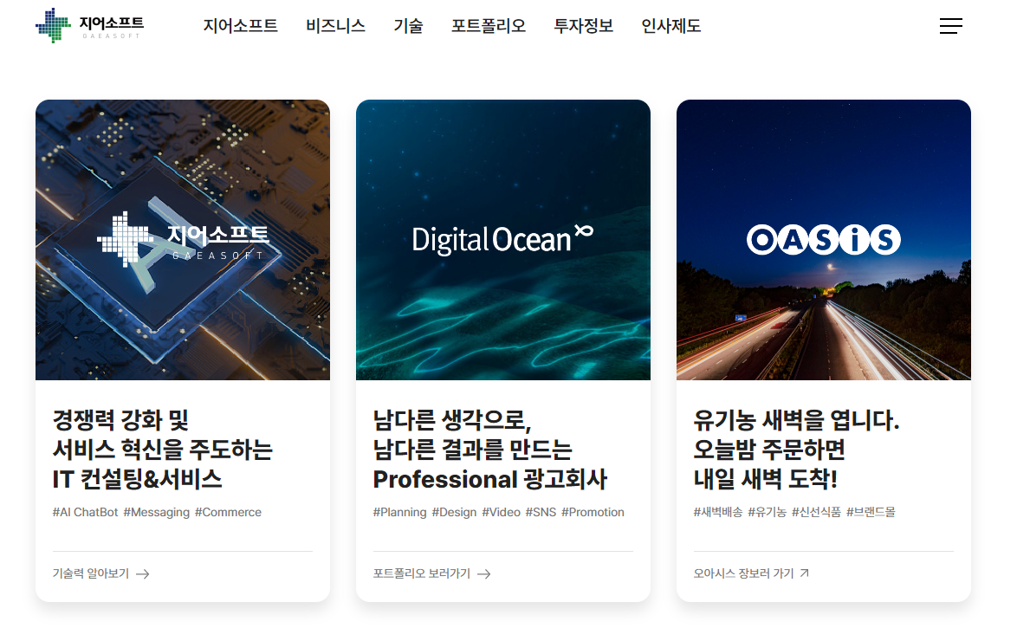Viewport: 1017px width, 628px height.
Task: Click the #브랜드몰 hashtag
Action: click(871, 513)
